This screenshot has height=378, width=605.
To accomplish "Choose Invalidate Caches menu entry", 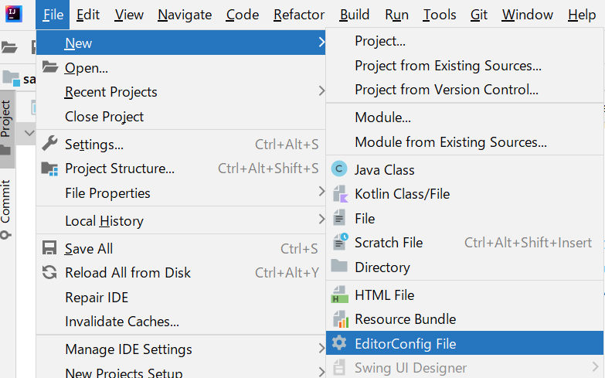I will coord(122,322).
